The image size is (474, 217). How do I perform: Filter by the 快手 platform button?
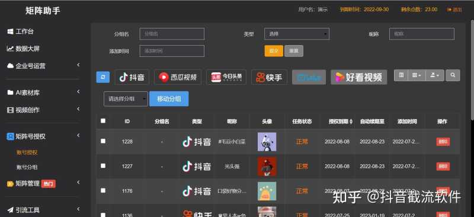point(270,77)
